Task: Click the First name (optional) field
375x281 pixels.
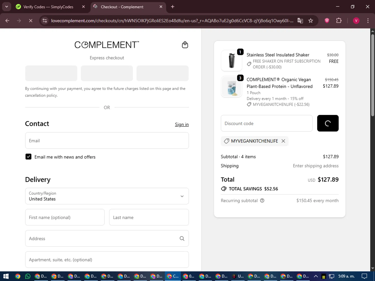Action: click(65, 217)
